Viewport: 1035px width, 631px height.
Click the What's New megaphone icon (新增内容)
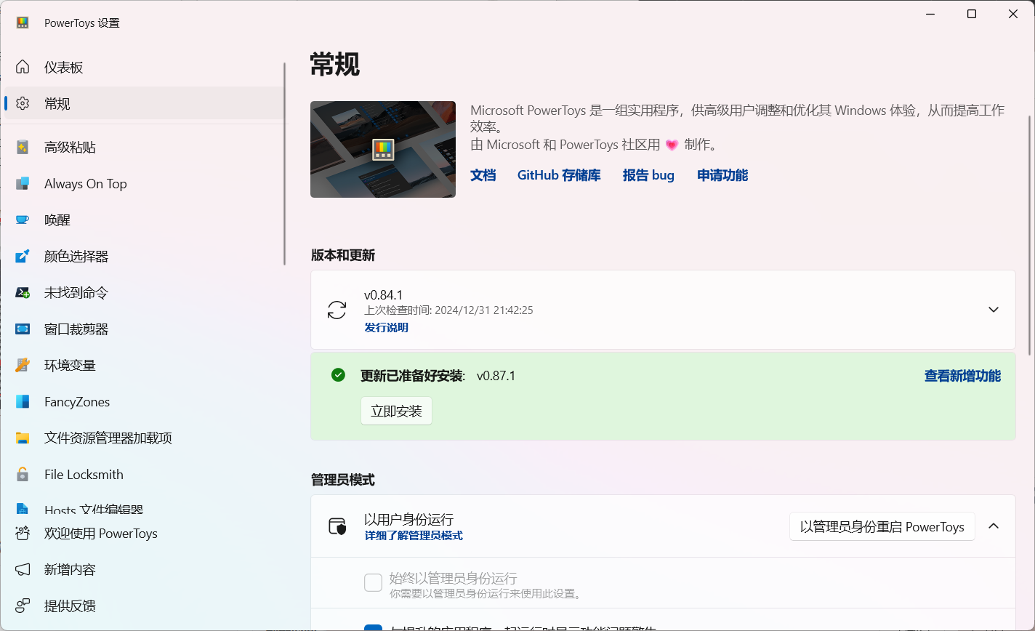tap(23, 569)
